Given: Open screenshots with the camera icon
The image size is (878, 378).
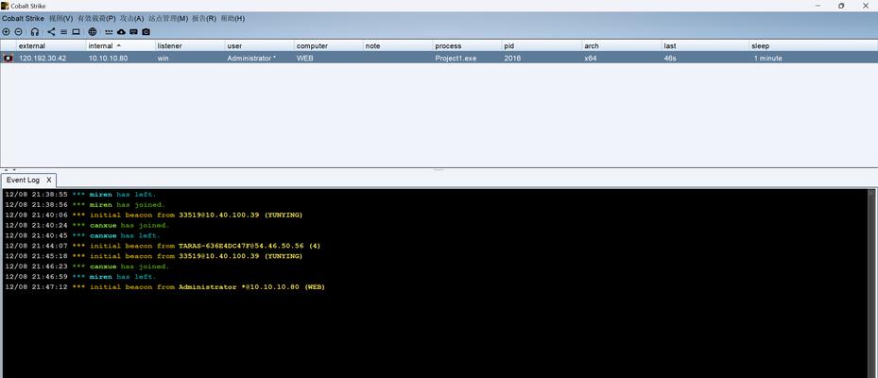Looking at the screenshot, I should 146,31.
